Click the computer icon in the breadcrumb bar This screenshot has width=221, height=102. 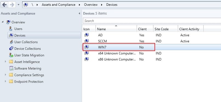26,5
